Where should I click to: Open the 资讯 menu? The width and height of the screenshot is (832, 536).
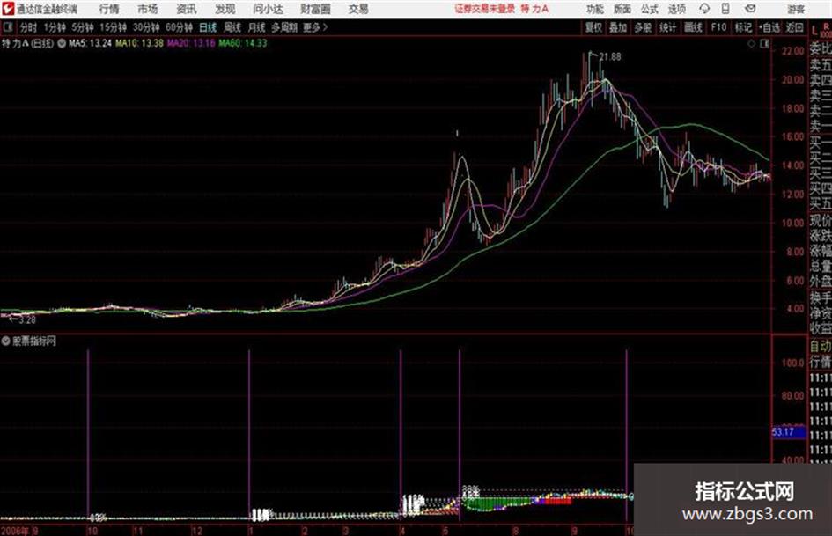click(187, 9)
